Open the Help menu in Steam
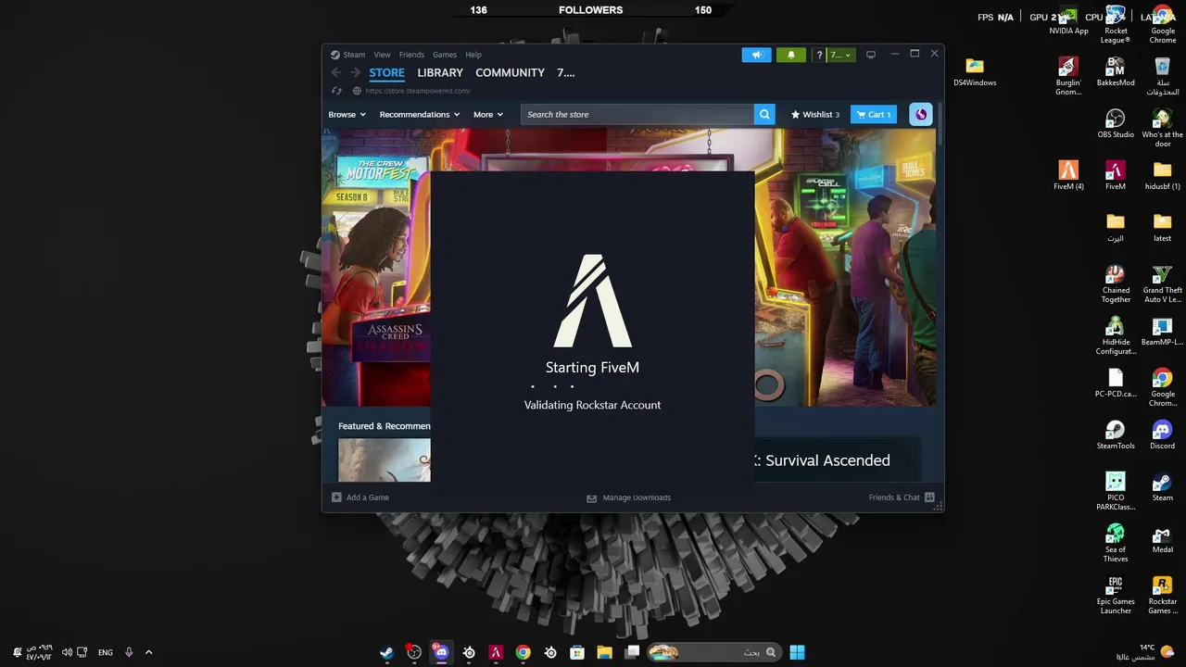Image resolution: width=1186 pixels, height=667 pixels. coord(473,55)
